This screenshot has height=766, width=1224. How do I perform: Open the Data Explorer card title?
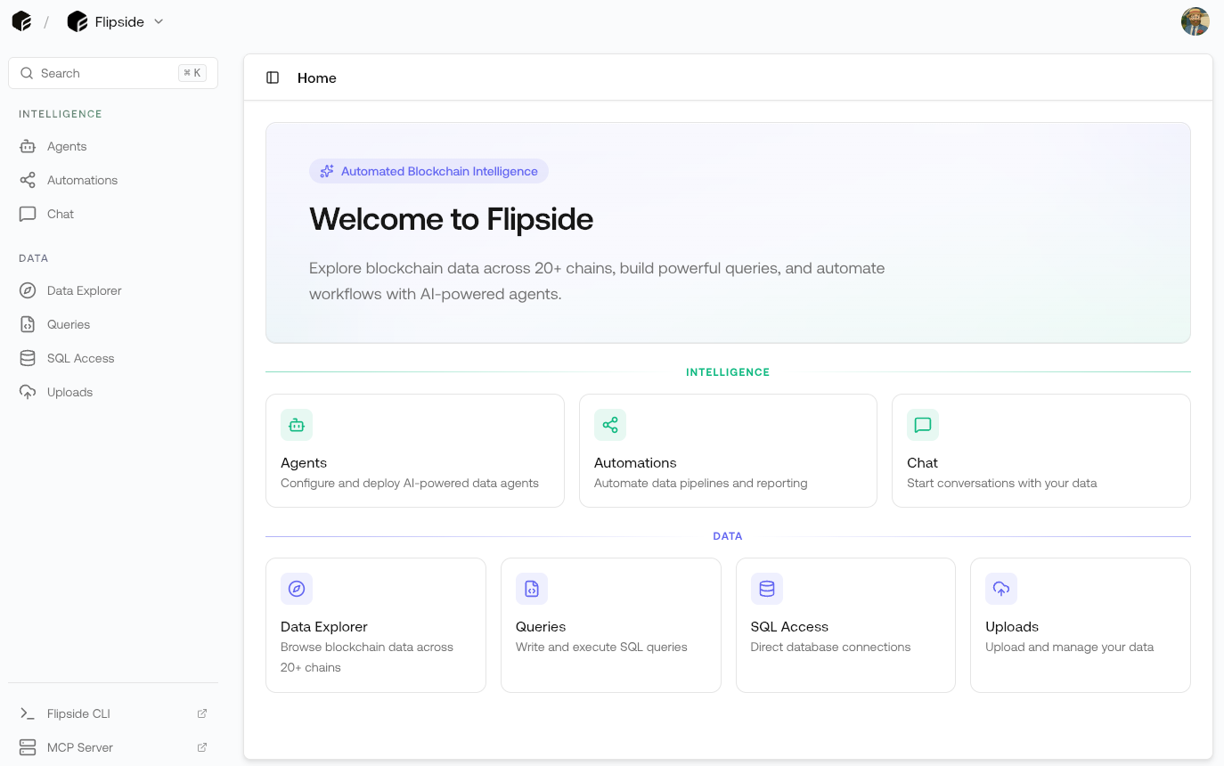coord(324,627)
